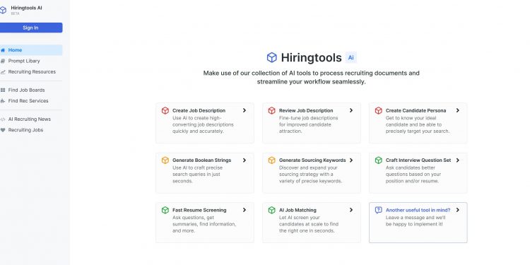Click Another useful tool in mind? link
The width and height of the screenshot is (530, 265).
click(x=418, y=210)
